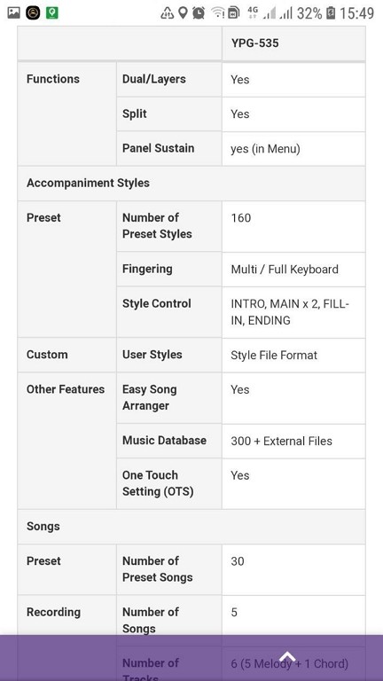Tap the Songs section header row
This screenshot has width=383, height=681.
pos(191,527)
